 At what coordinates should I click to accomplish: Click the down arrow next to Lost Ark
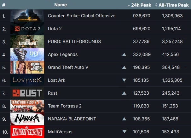pos(124,80)
